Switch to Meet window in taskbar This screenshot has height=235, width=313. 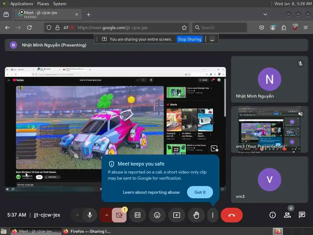(36, 231)
